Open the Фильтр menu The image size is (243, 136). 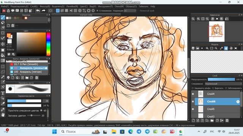click(45, 6)
